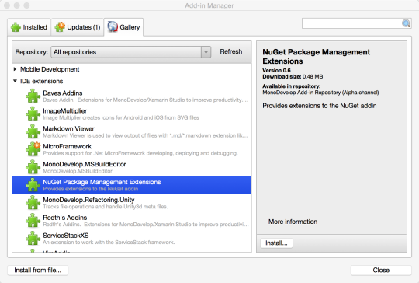Select the Redth's Addins entry
This screenshot has height=283, width=419.
tap(132, 221)
